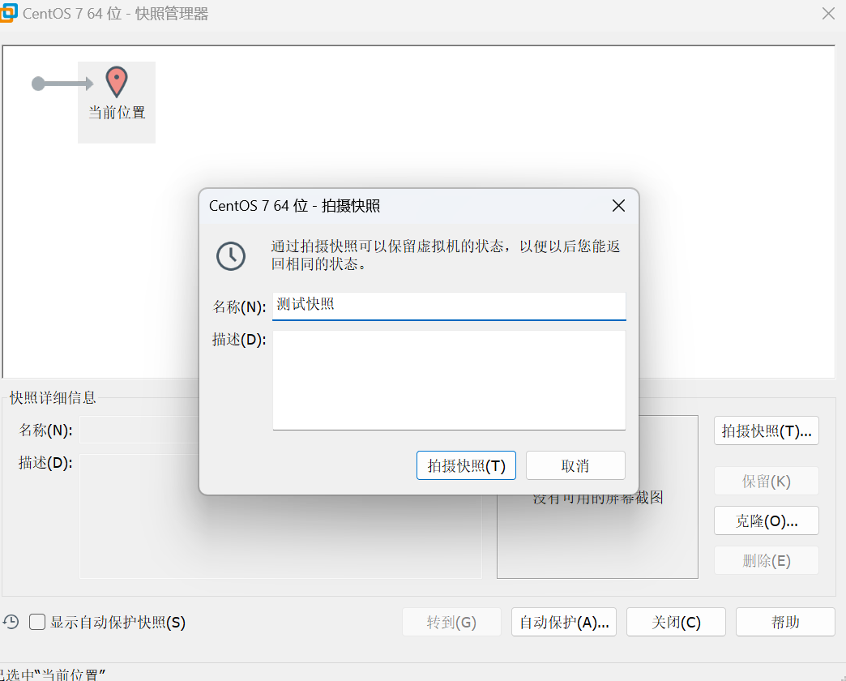Click the 快照详细信息 group label
Image resolution: width=846 pixels, height=681 pixels.
[x=53, y=398]
